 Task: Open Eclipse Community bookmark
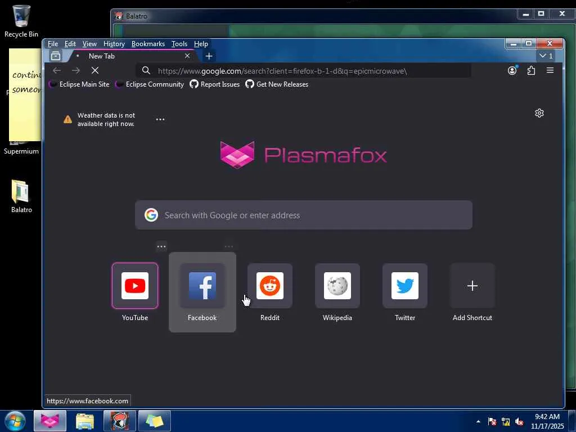(x=150, y=84)
